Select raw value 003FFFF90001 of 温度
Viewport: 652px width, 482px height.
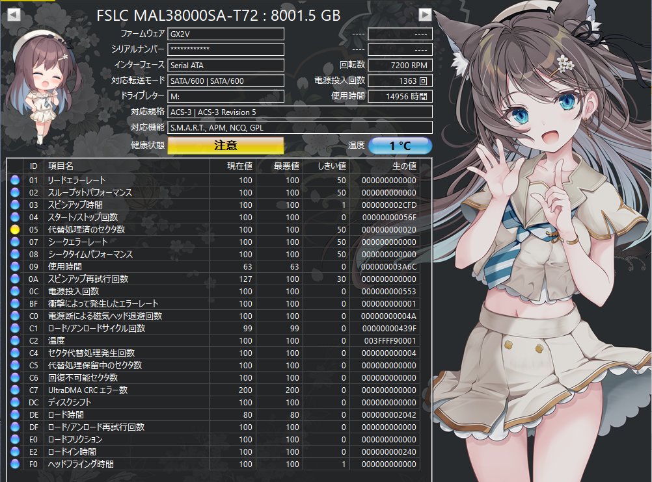390,341
